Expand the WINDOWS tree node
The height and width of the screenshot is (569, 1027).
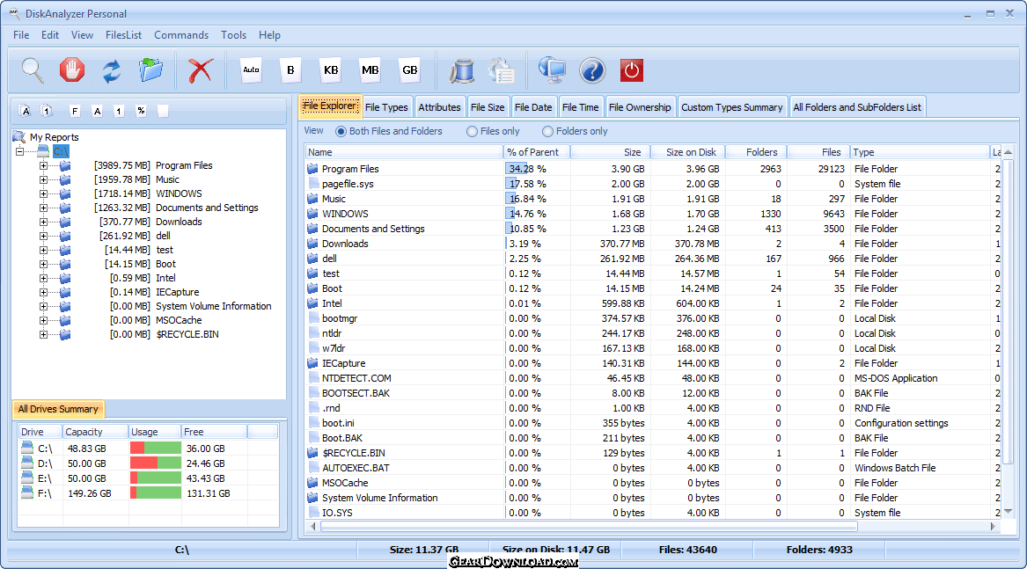point(43,193)
